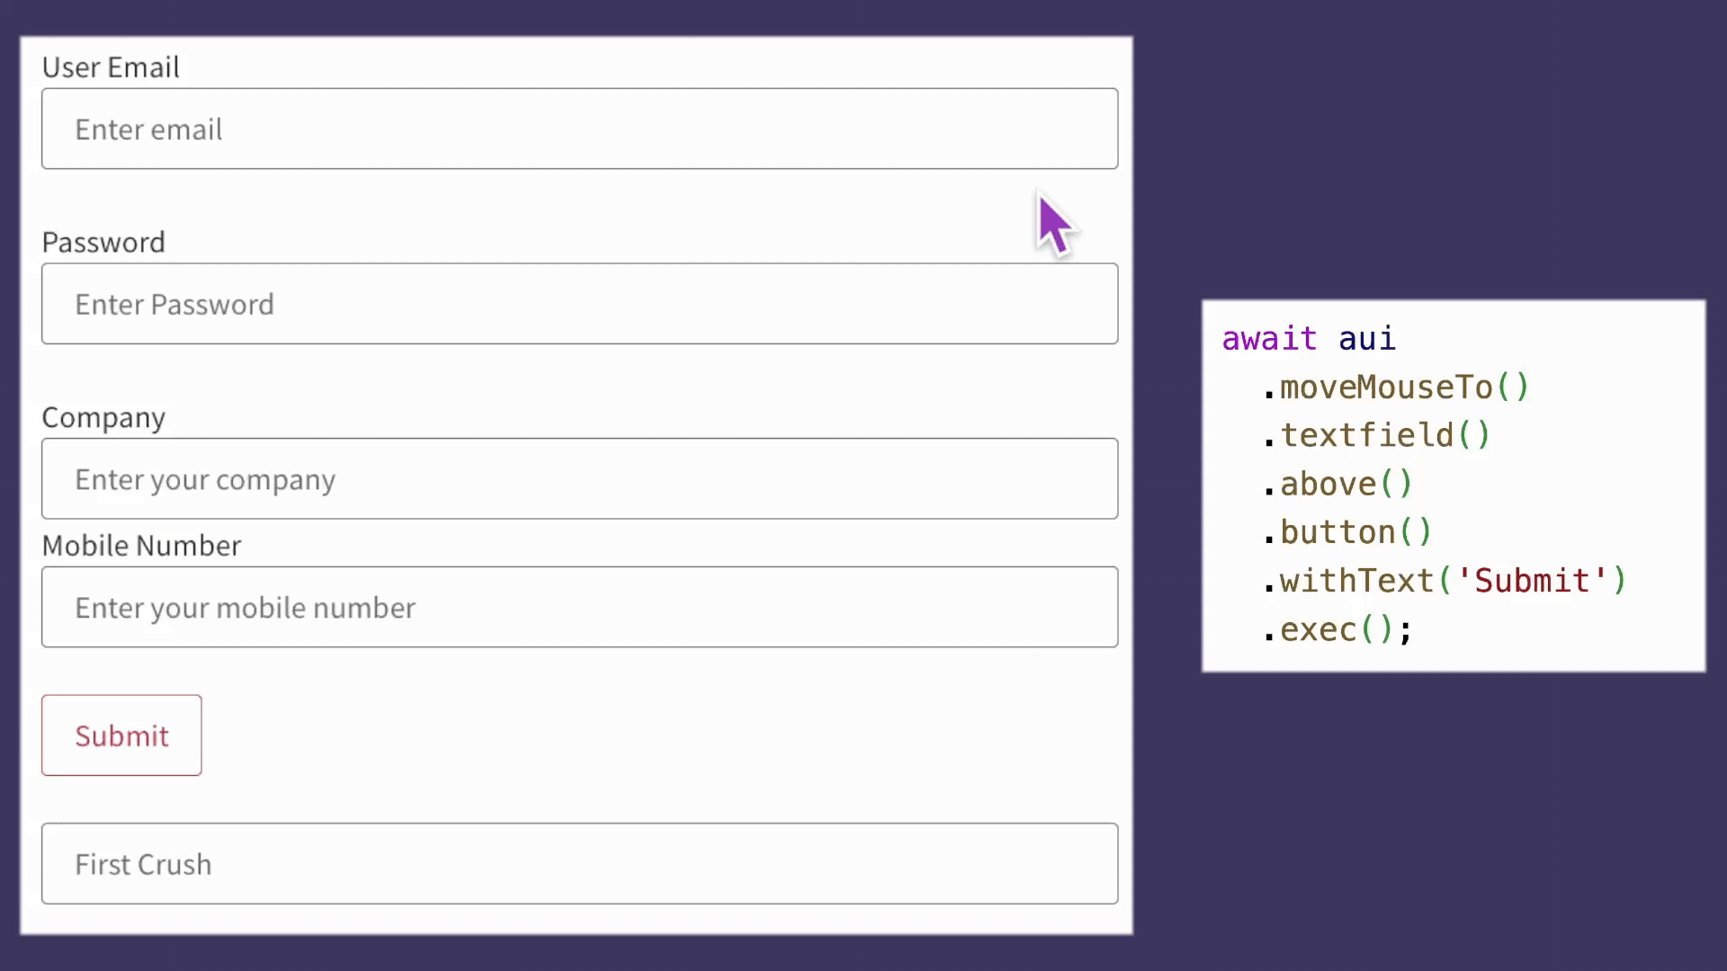Click the mobile number input field

point(579,607)
